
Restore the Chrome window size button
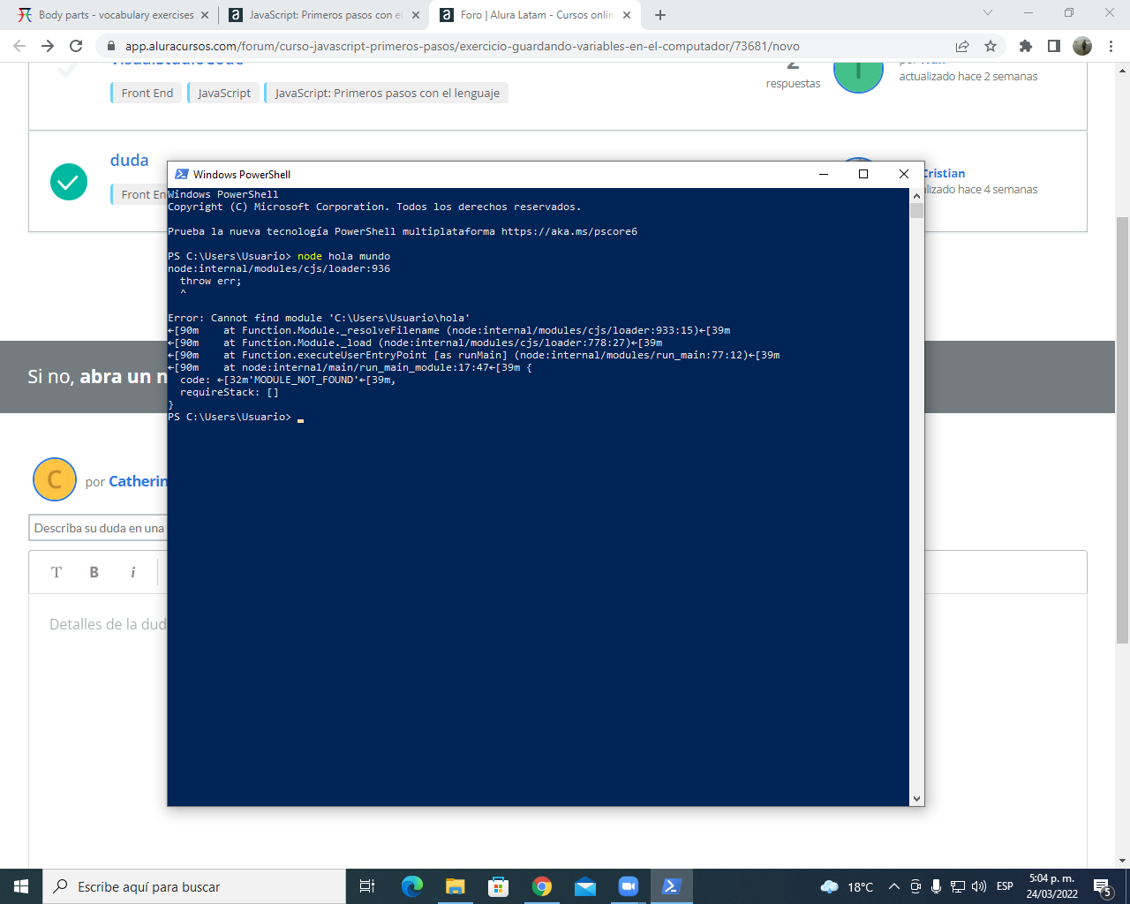[1069, 13]
